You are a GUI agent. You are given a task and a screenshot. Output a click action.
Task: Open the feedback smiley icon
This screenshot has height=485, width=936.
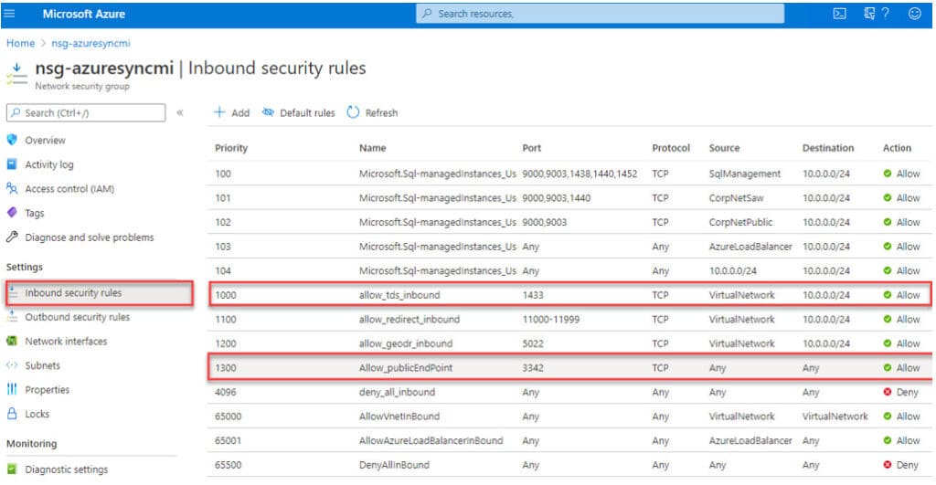click(914, 13)
